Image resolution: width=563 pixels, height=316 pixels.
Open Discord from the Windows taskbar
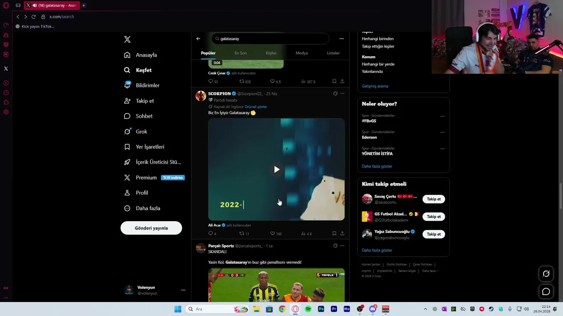point(373,309)
